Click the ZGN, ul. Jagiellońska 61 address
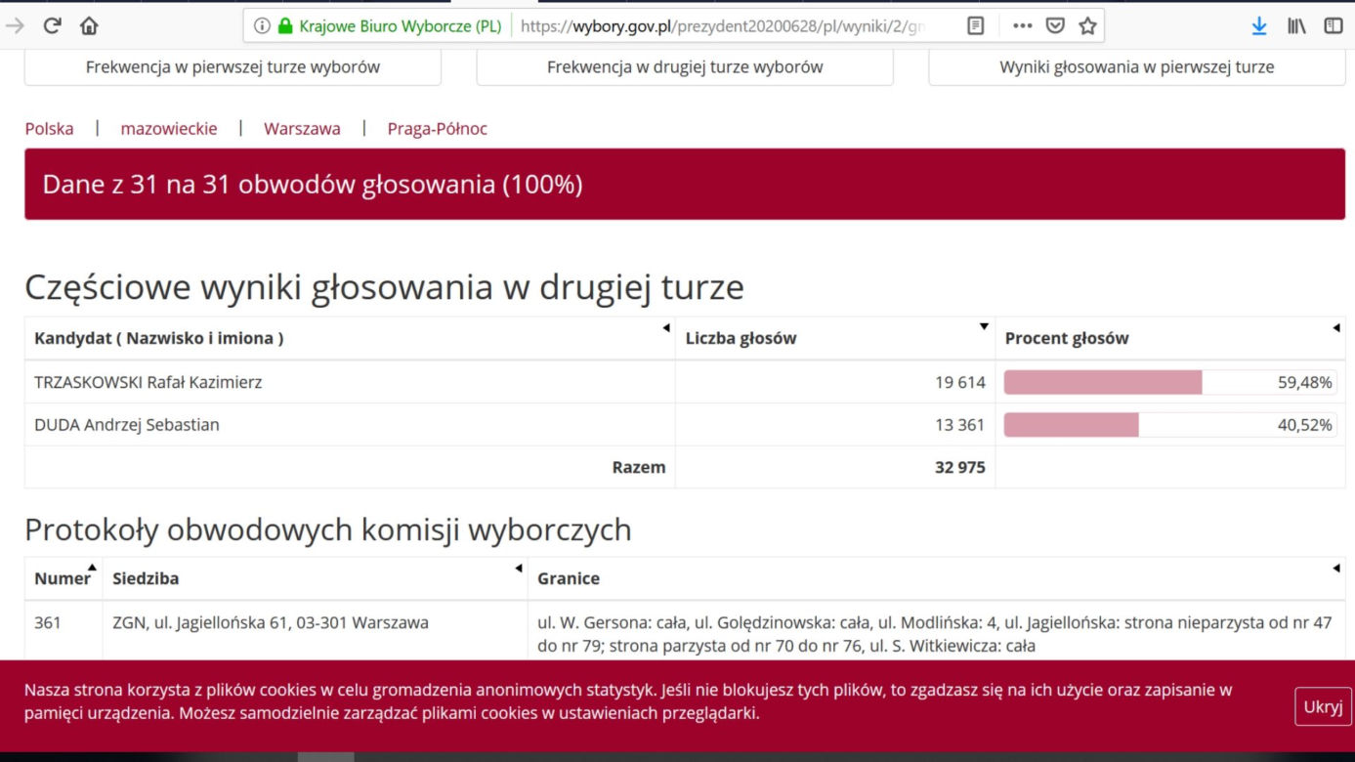 [x=270, y=622]
